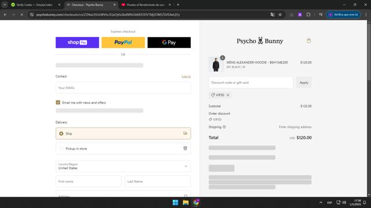Click the Chrome taskbar icon
Image resolution: width=371 pixels, height=208 pixels.
pos(196,203)
